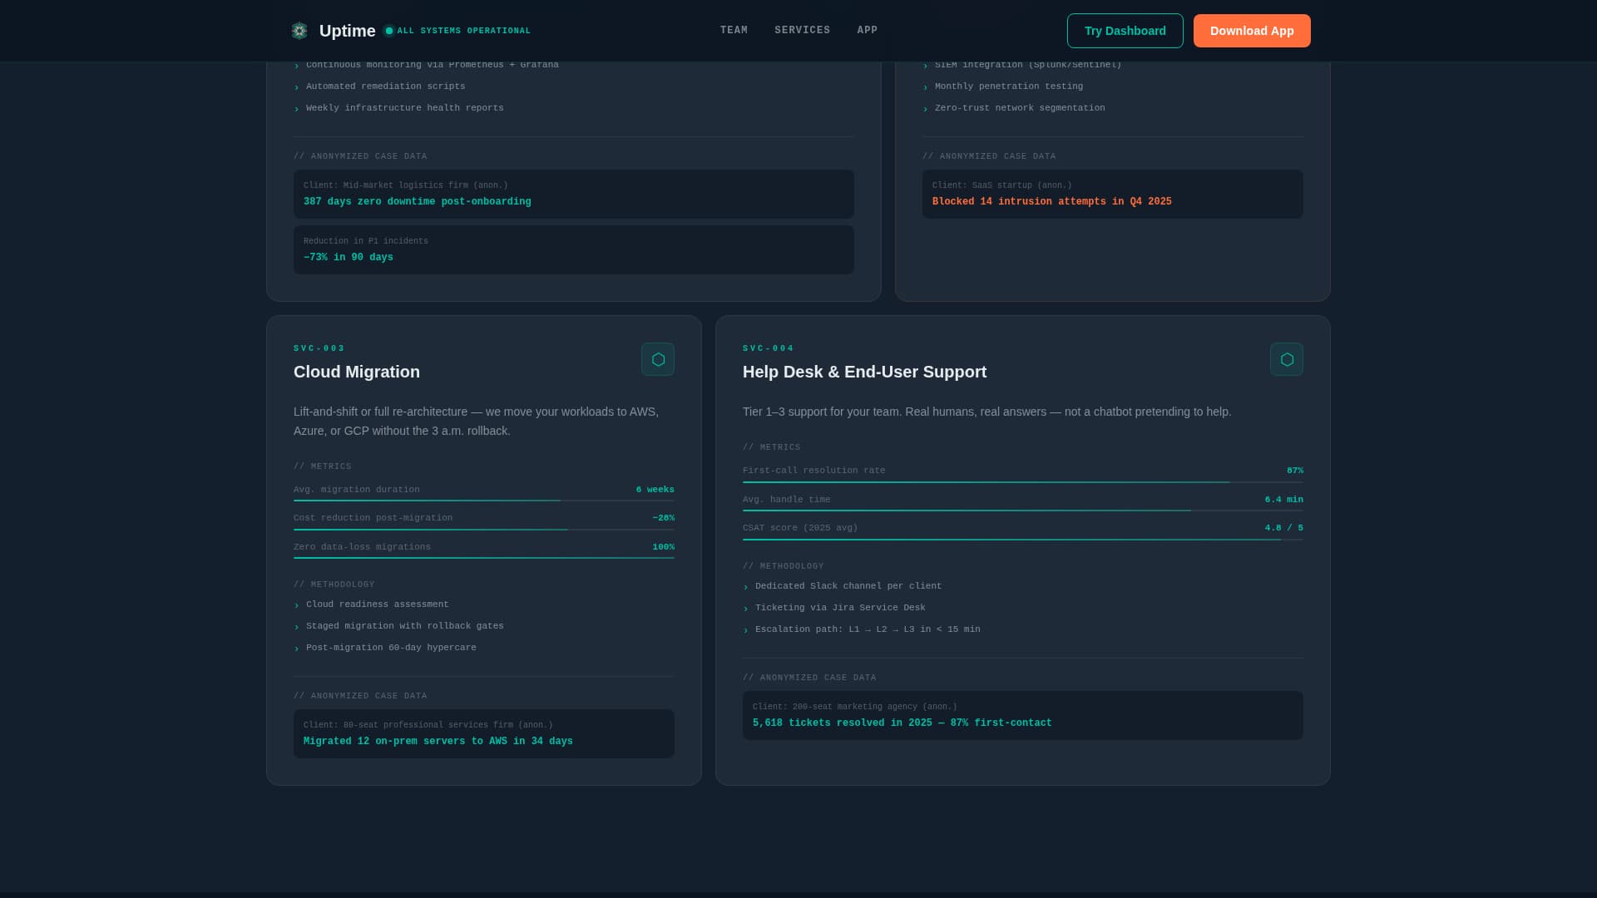The image size is (1597, 898).
Task: Click the chevron beside Automated remediation scripts
Action: point(297,86)
